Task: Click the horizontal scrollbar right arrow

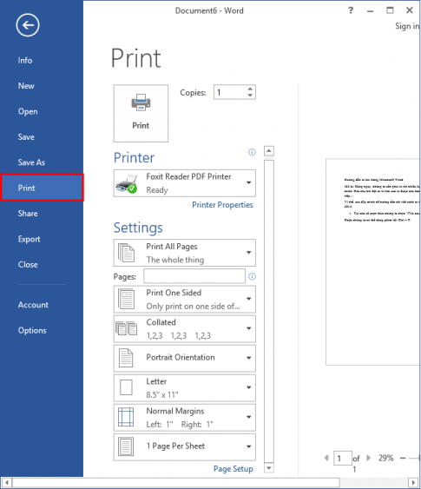Action: coord(413,483)
